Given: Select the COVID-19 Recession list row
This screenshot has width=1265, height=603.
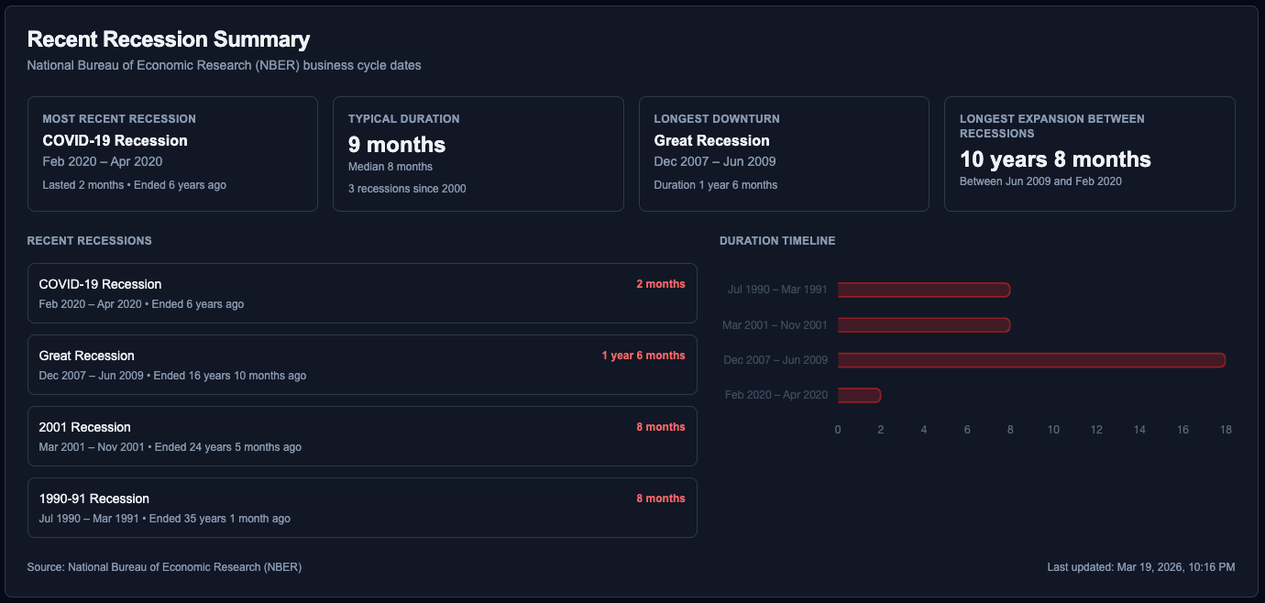Looking at the screenshot, I should 362,293.
